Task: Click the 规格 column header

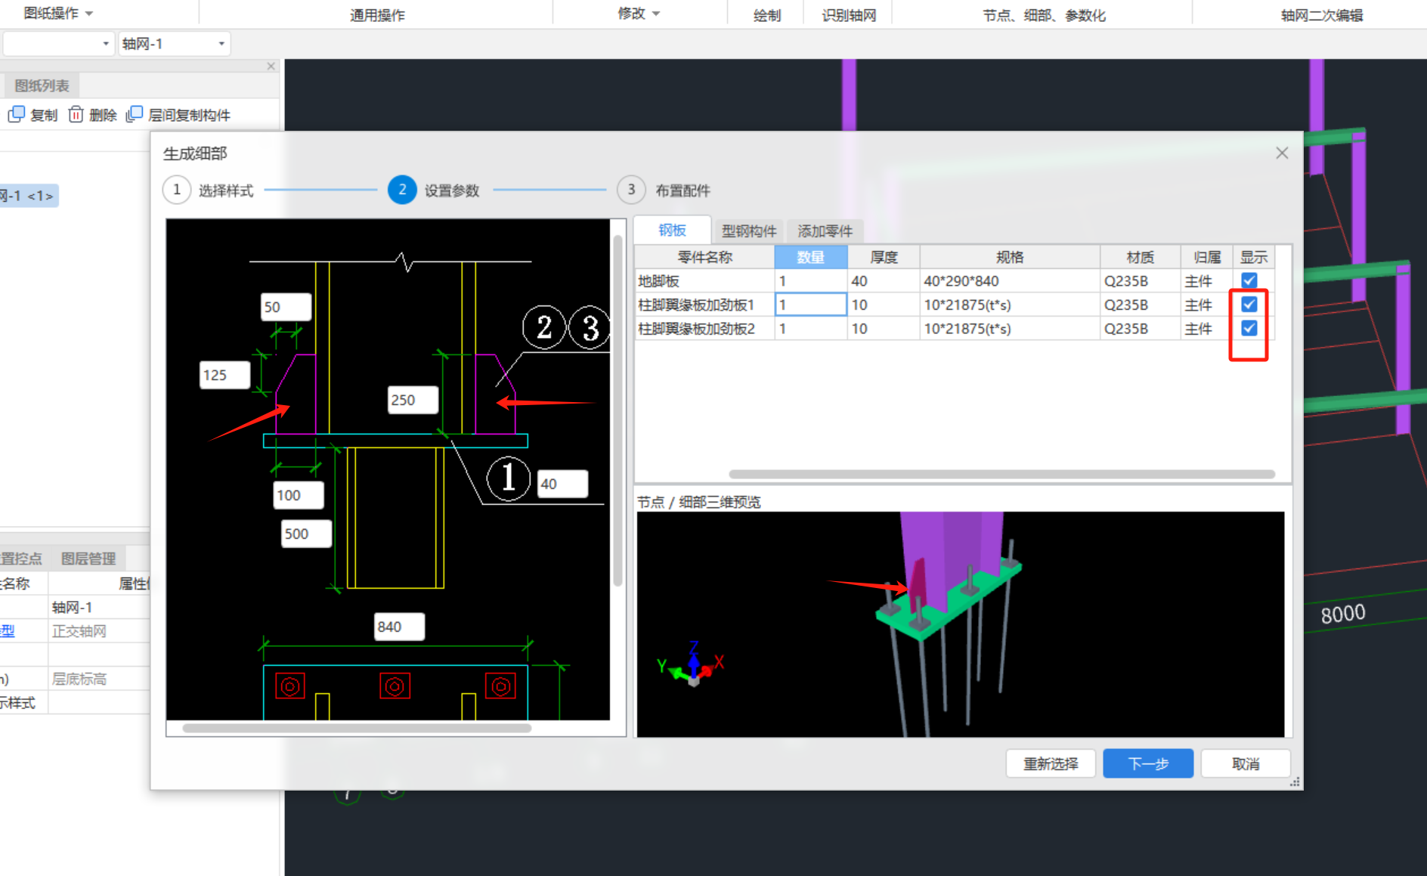Action: pyautogui.click(x=1010, y=257)
